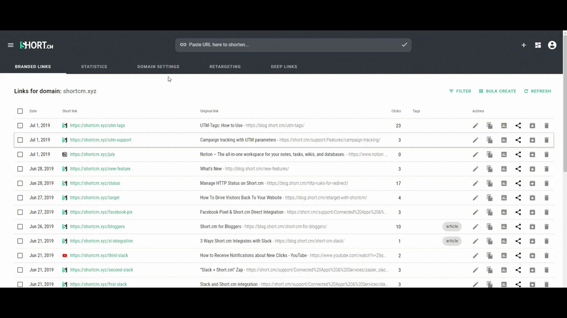This screenshot has height=318, width=567.
Task: Share the second-slack link
Action: coord(518,270)
